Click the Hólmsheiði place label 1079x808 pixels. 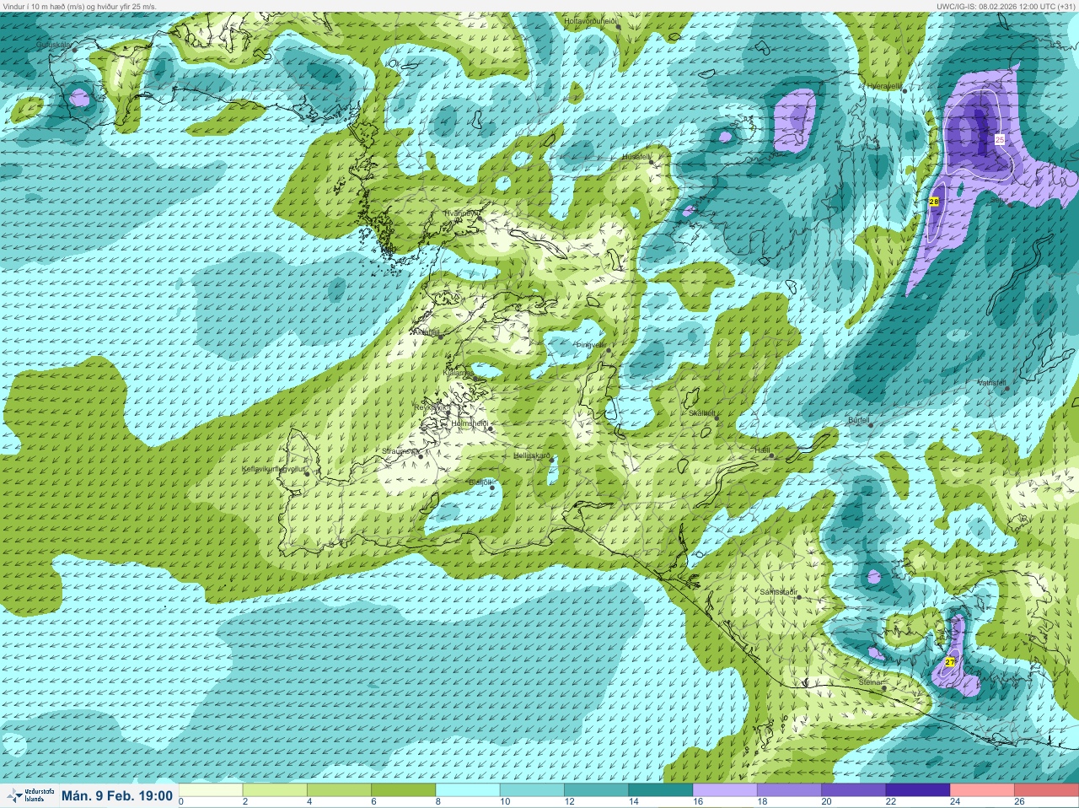470,423
